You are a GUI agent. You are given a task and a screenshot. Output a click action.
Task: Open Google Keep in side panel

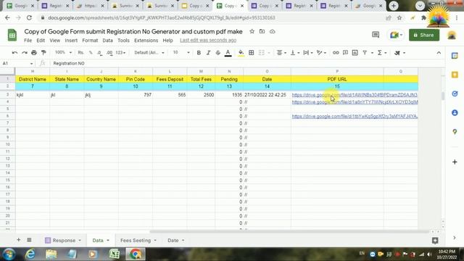point(455,75)
